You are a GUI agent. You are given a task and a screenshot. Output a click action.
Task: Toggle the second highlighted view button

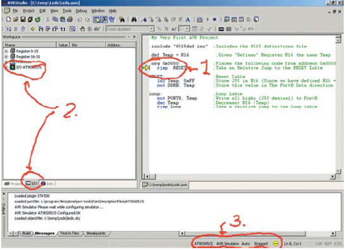coord(104,20)
